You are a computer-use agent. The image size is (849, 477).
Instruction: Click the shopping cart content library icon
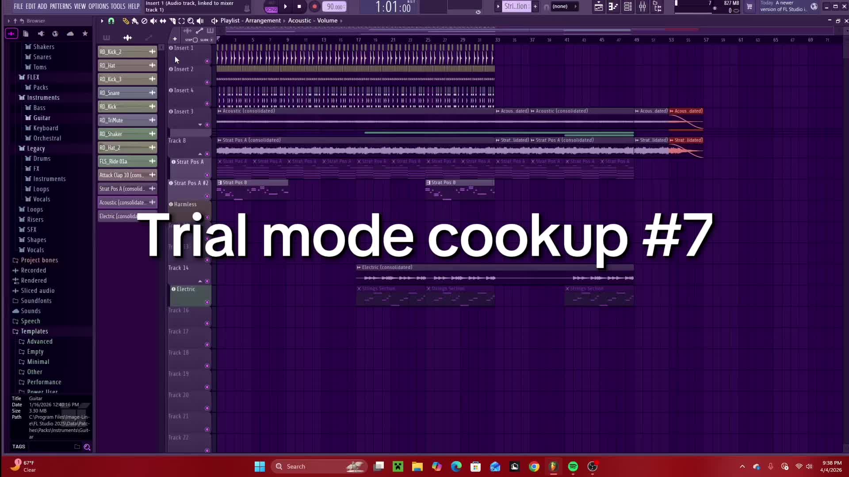[750, 7]
